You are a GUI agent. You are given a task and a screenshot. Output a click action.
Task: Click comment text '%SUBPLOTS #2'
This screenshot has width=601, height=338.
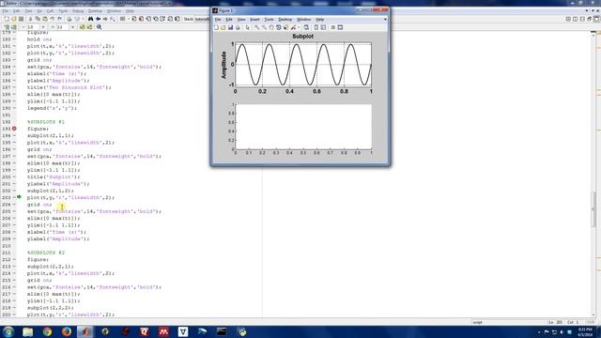click(x=46, y=253)
